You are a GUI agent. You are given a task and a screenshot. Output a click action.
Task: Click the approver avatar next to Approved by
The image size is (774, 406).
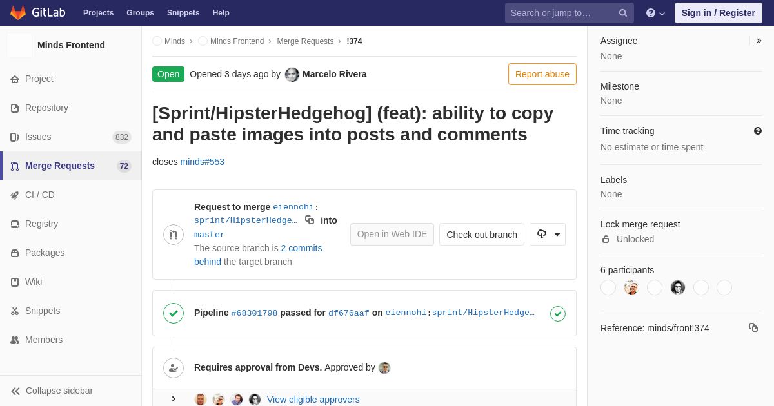tap(384, 368)
